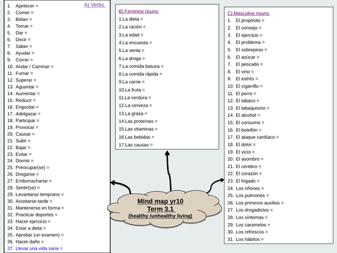The width and height of the screenshot is (337, 253).
Task: Click the 'Las causas =' entry
Action: tap(135, 145)
